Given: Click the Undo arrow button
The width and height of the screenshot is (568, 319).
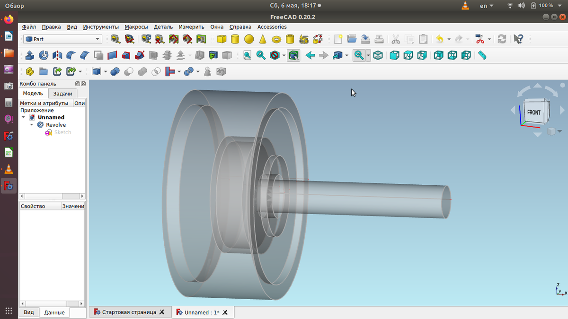Looking at the screenshot, I should (x=440, y=39).
